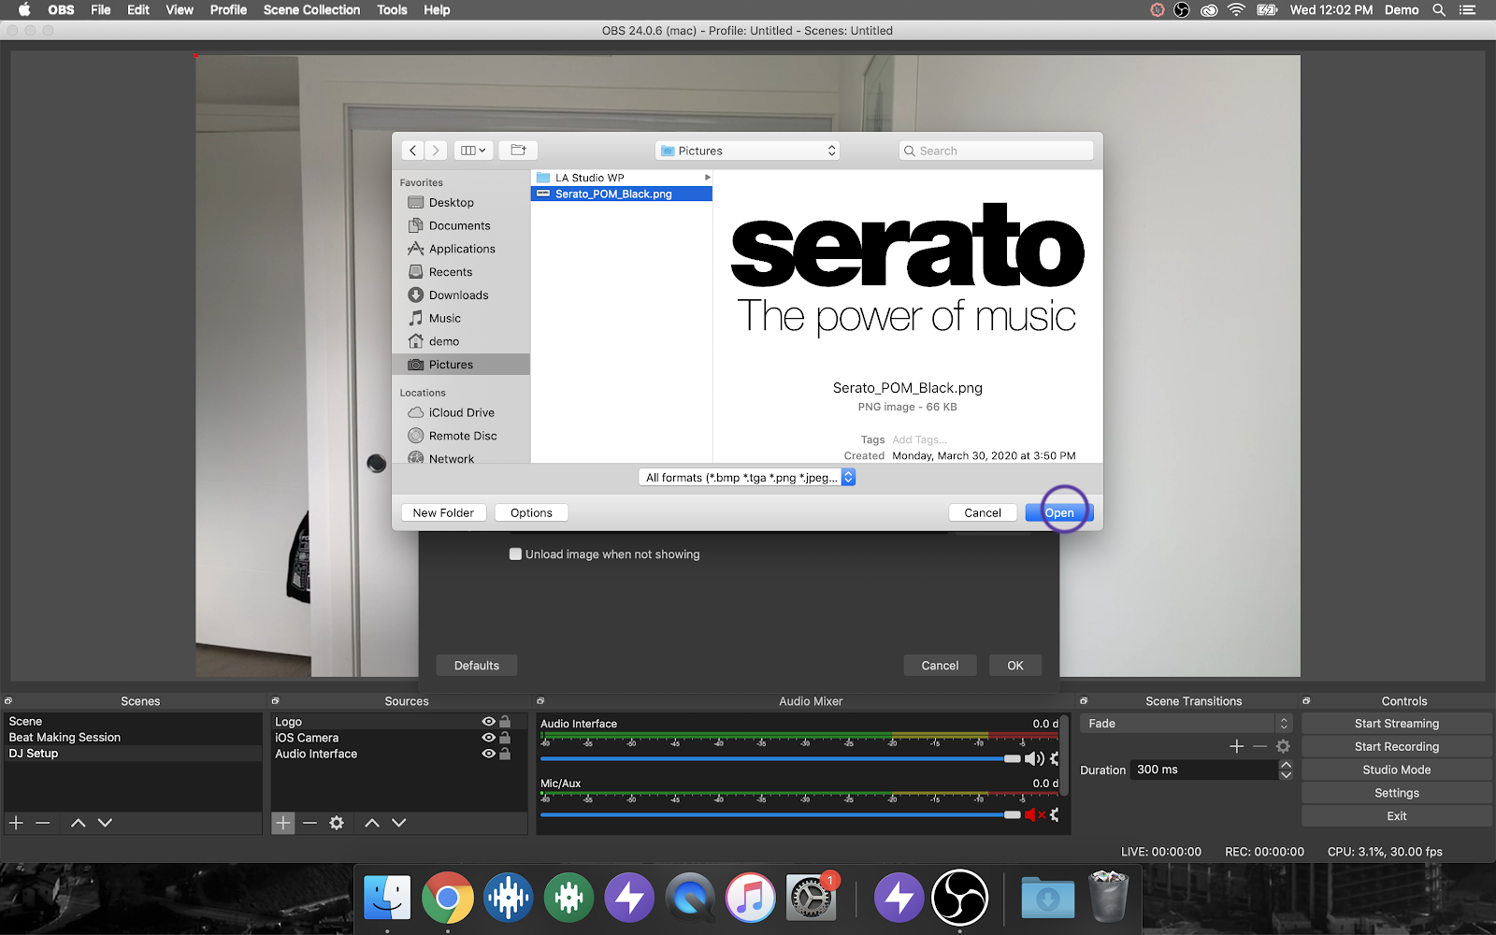Add a new source with the plus icon

coord(282,823)
